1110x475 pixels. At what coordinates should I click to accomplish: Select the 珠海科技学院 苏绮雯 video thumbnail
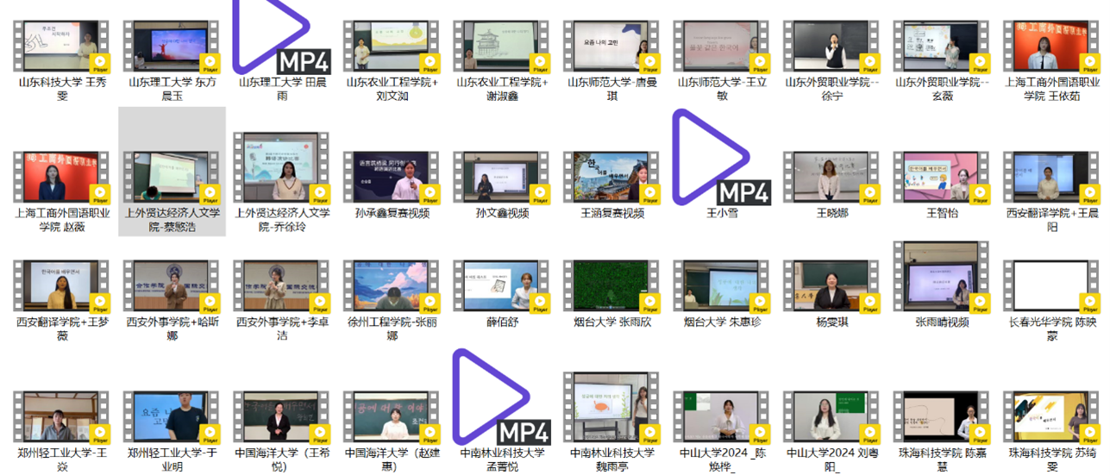[x=1050, y=416]
